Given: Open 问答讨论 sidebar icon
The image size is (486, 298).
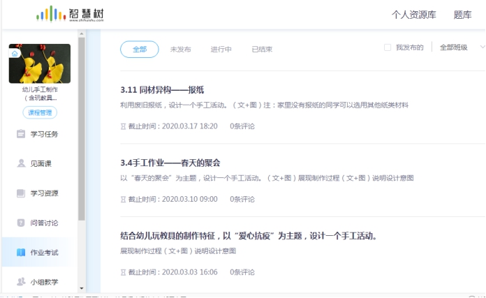Looking at the screenshot, I should click(21, 223).
